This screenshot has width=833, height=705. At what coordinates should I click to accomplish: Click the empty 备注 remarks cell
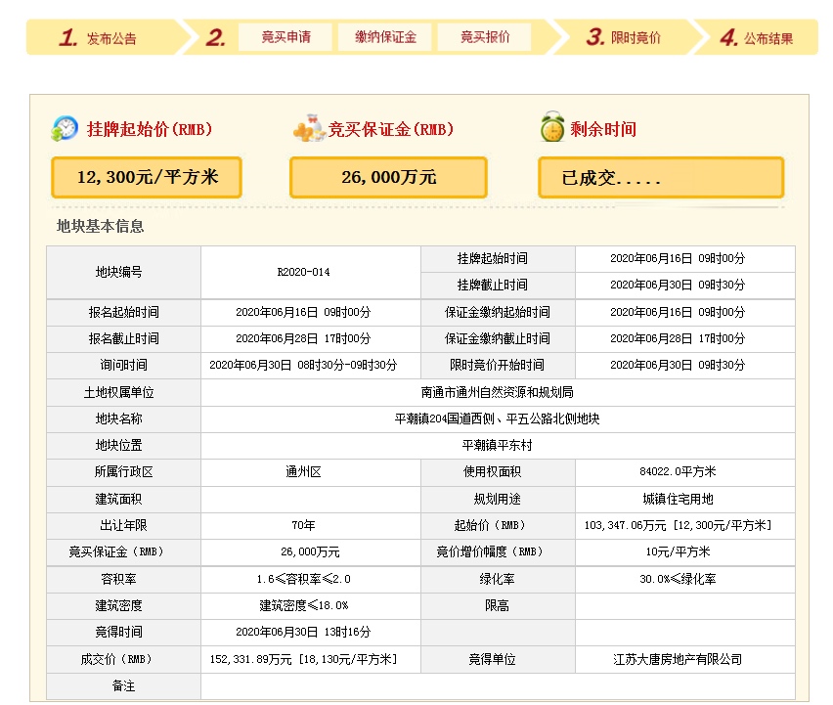pyautogui.click(x=497, y=686)
